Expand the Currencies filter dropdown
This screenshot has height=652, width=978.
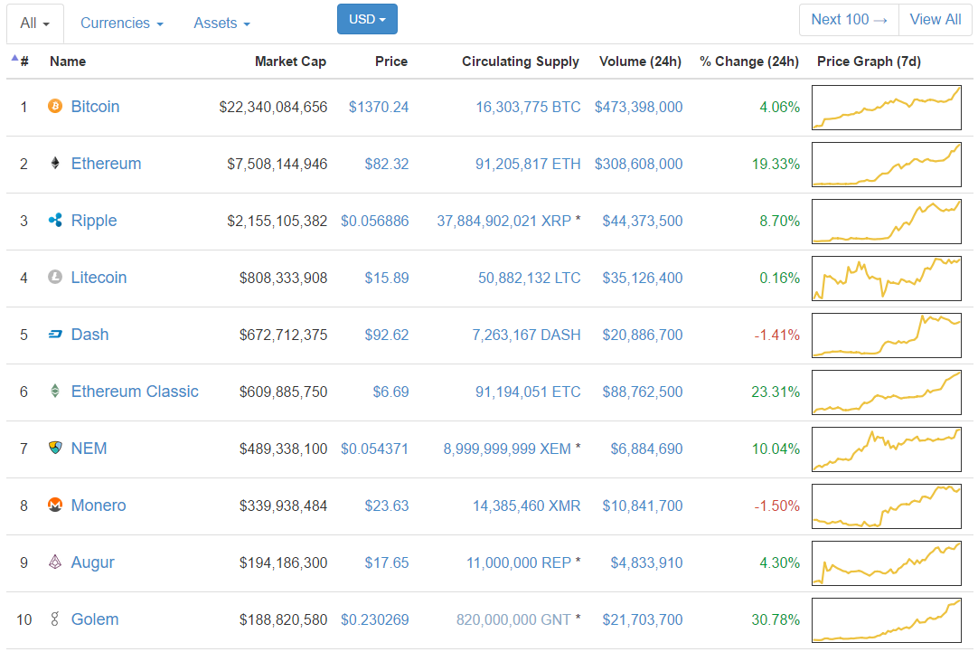(x=122, y=24)
